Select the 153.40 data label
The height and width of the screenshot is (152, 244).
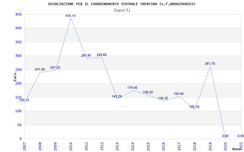pos(179,94)
